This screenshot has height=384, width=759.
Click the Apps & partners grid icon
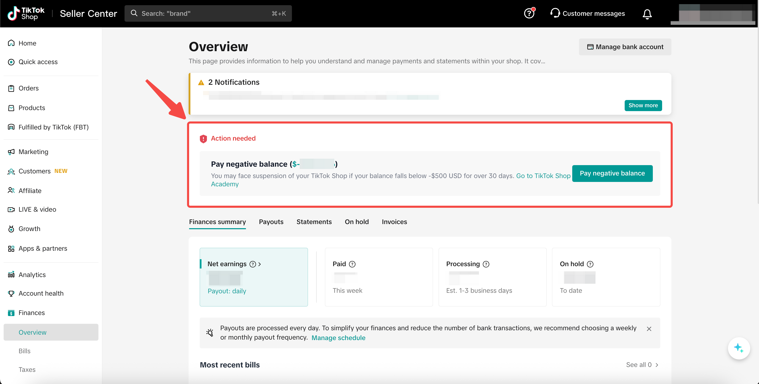11,249
